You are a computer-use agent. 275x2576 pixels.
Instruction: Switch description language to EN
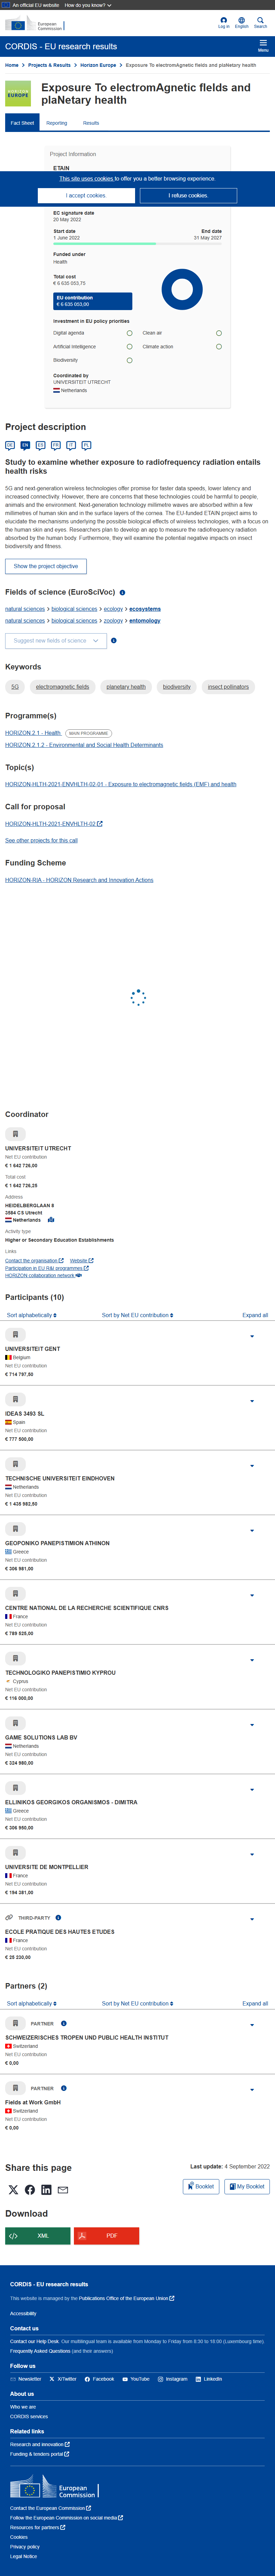pos(25,445)
